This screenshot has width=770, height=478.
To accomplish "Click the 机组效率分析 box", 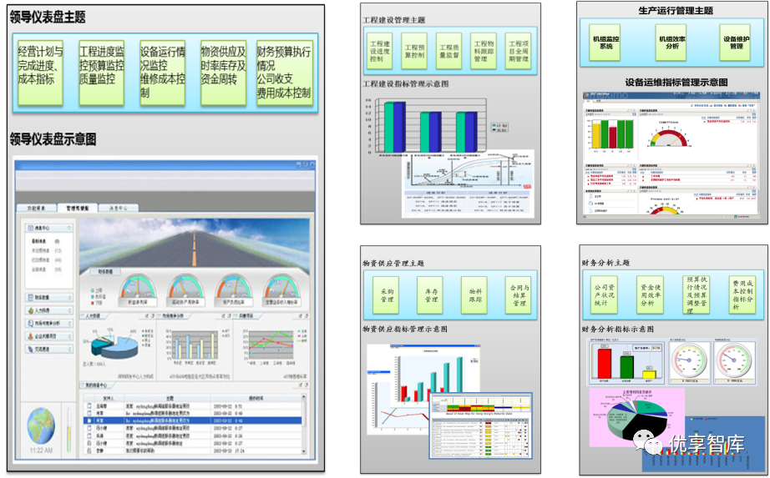I will (671, 43).
